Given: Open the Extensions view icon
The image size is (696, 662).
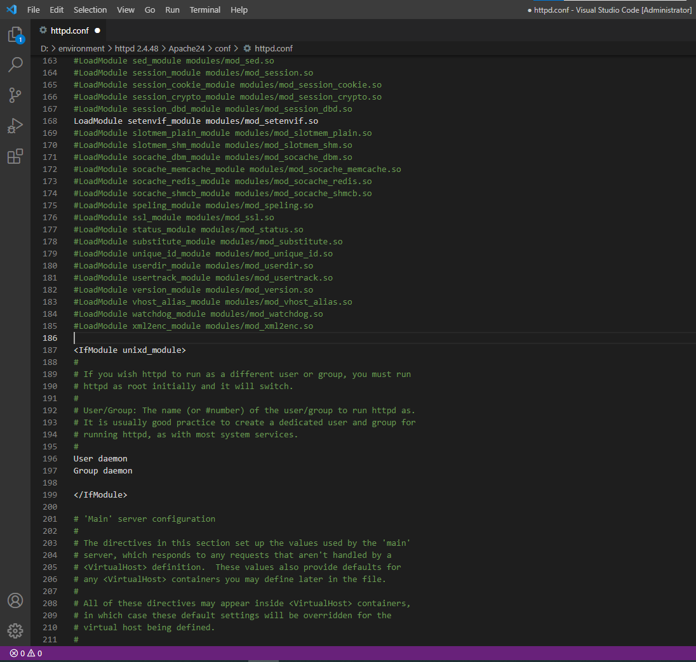Looking at the screenshot, I should coord(15,156).
